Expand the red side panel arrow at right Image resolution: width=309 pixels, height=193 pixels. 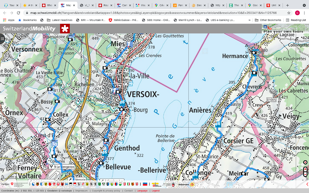coord(307,184)
